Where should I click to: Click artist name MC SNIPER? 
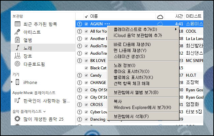(x=195, y=61)
